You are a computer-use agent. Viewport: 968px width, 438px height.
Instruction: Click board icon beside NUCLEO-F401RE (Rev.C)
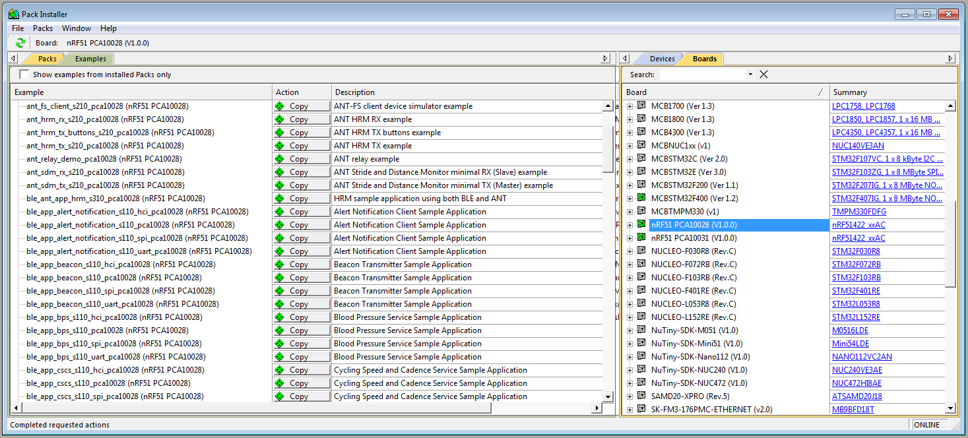click(641, 290)
